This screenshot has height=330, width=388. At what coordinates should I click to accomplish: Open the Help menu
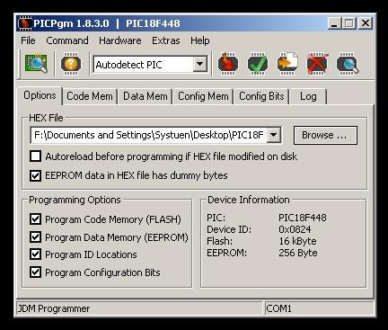(x=200, y=40)
